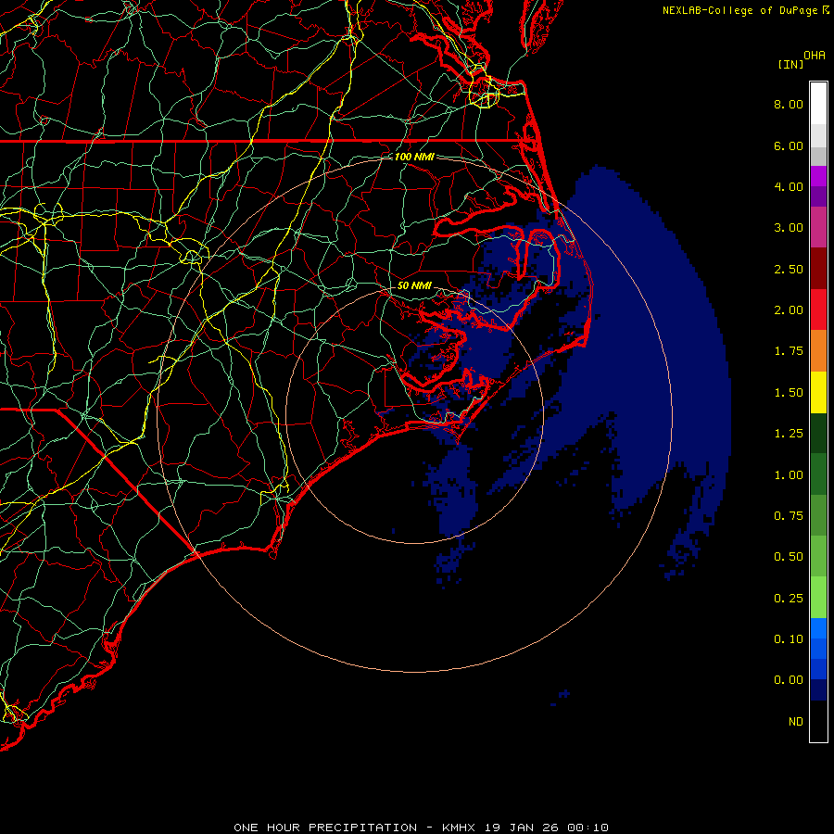Select the 3.00 legend value

click(789, 228)
